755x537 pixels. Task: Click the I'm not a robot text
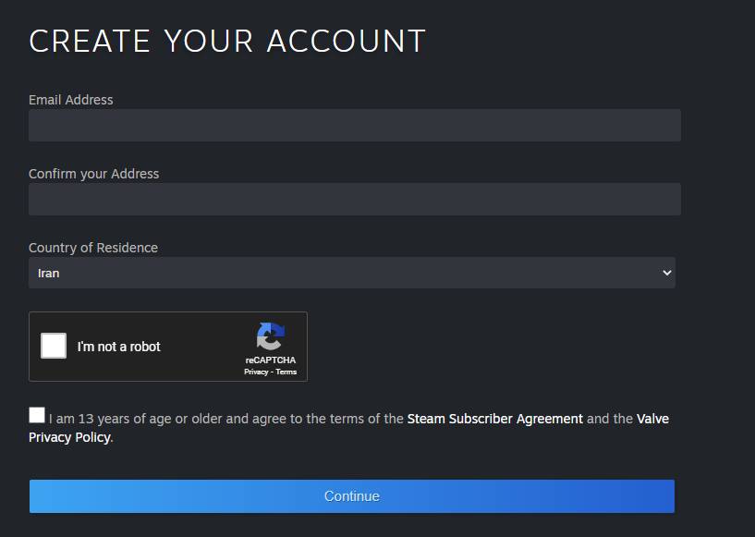click(x=118, y=347)
